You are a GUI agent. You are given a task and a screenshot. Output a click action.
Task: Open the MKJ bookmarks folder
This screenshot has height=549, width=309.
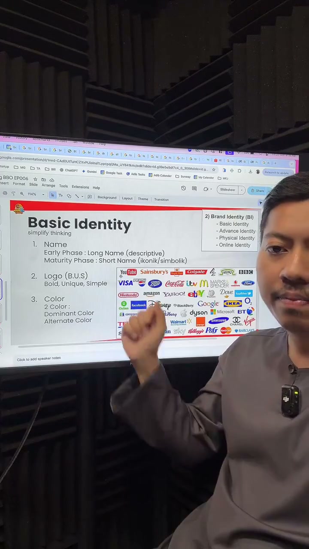coord(223,178)
